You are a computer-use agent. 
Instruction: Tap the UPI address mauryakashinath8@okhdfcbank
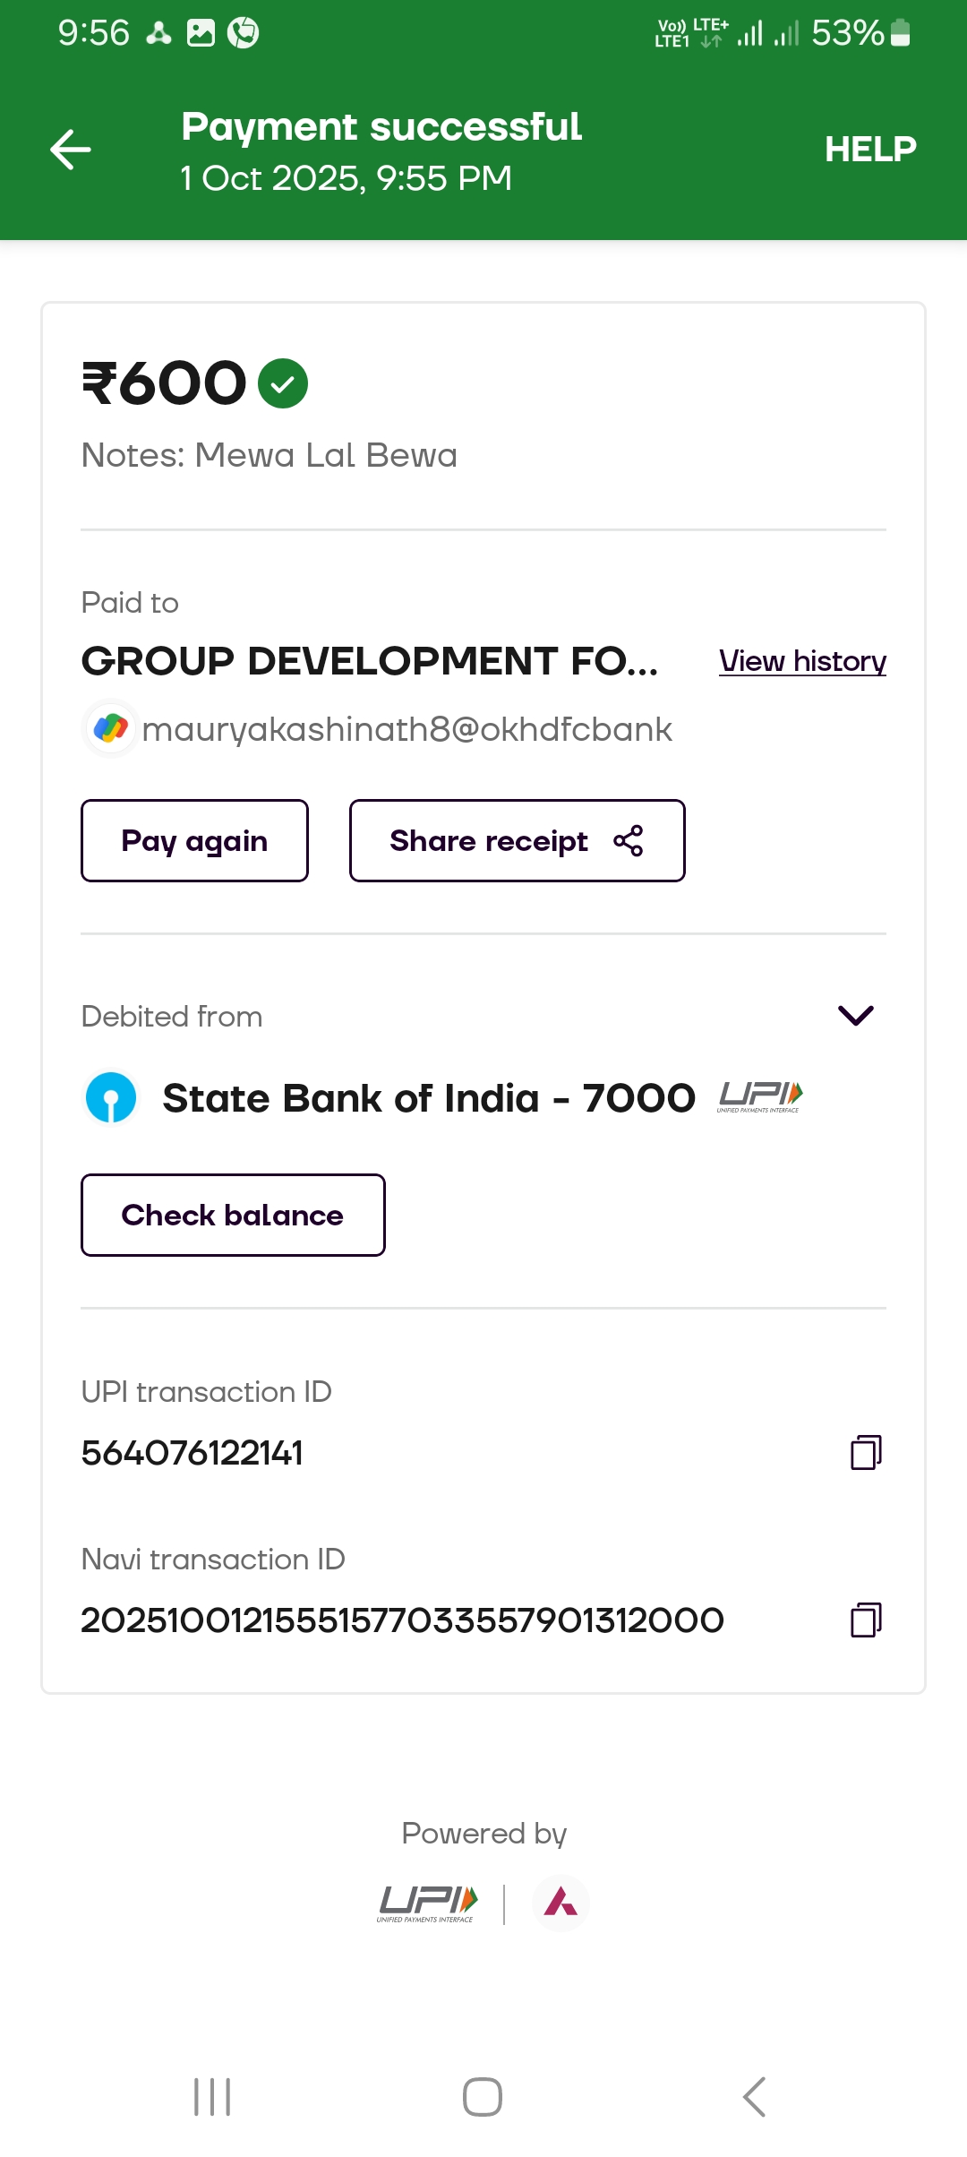pos(407,729)
